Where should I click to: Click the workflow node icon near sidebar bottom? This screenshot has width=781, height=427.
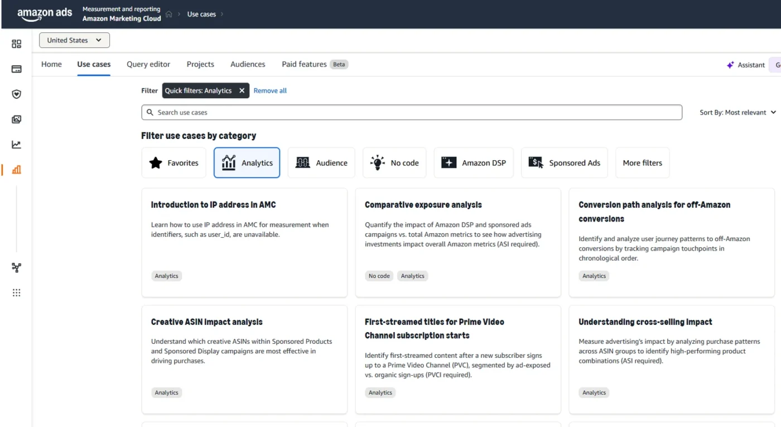coord(16,267)
